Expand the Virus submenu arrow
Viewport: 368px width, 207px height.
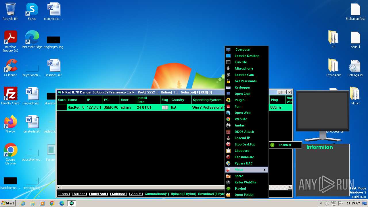pyautogui.click(x=265, y=170)
